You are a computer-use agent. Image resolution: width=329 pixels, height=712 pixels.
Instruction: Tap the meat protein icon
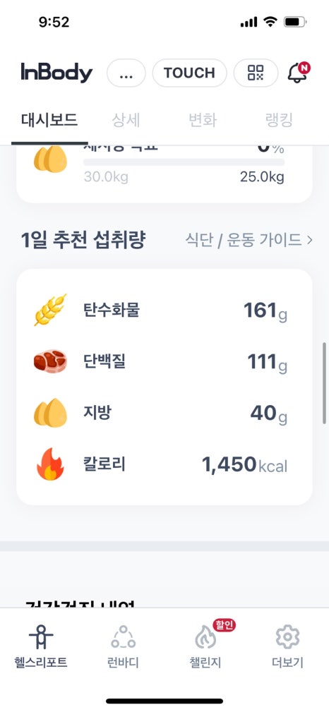[x=50, y=361]
